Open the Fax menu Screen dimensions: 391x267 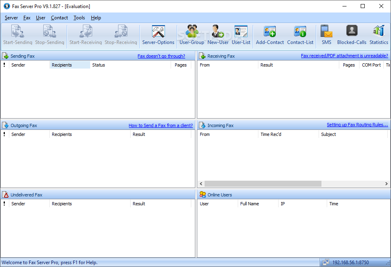point(27,18)
